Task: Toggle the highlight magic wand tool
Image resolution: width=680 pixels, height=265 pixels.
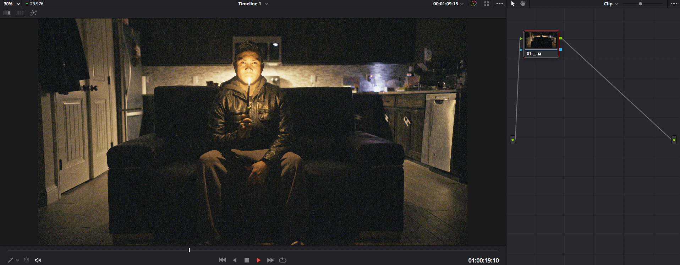Action: click(33, 13)
